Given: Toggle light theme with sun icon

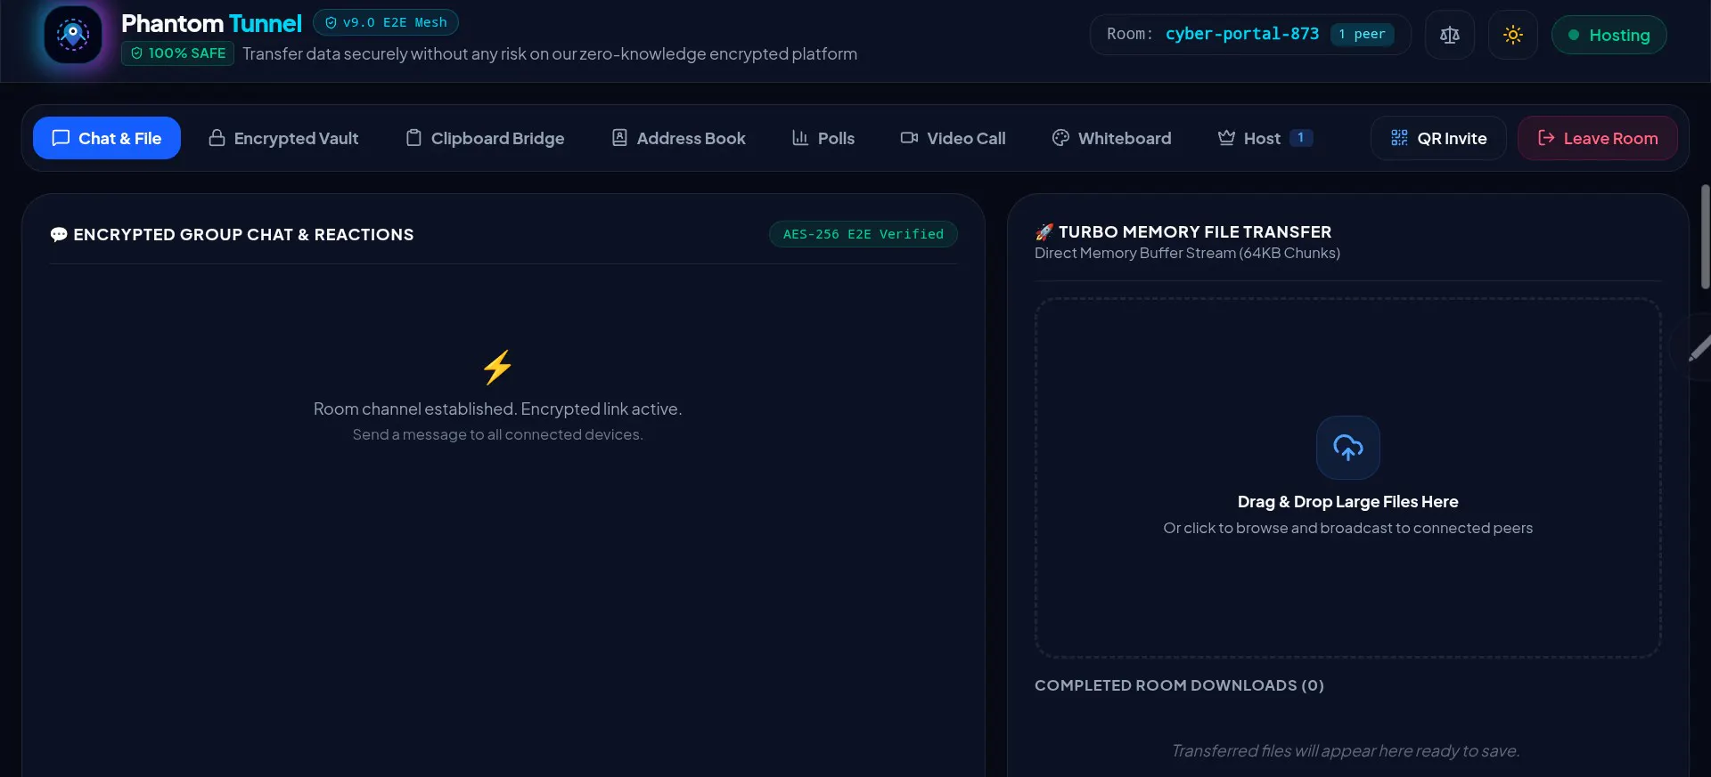Looking at the screenshot, I should 1513,35.
